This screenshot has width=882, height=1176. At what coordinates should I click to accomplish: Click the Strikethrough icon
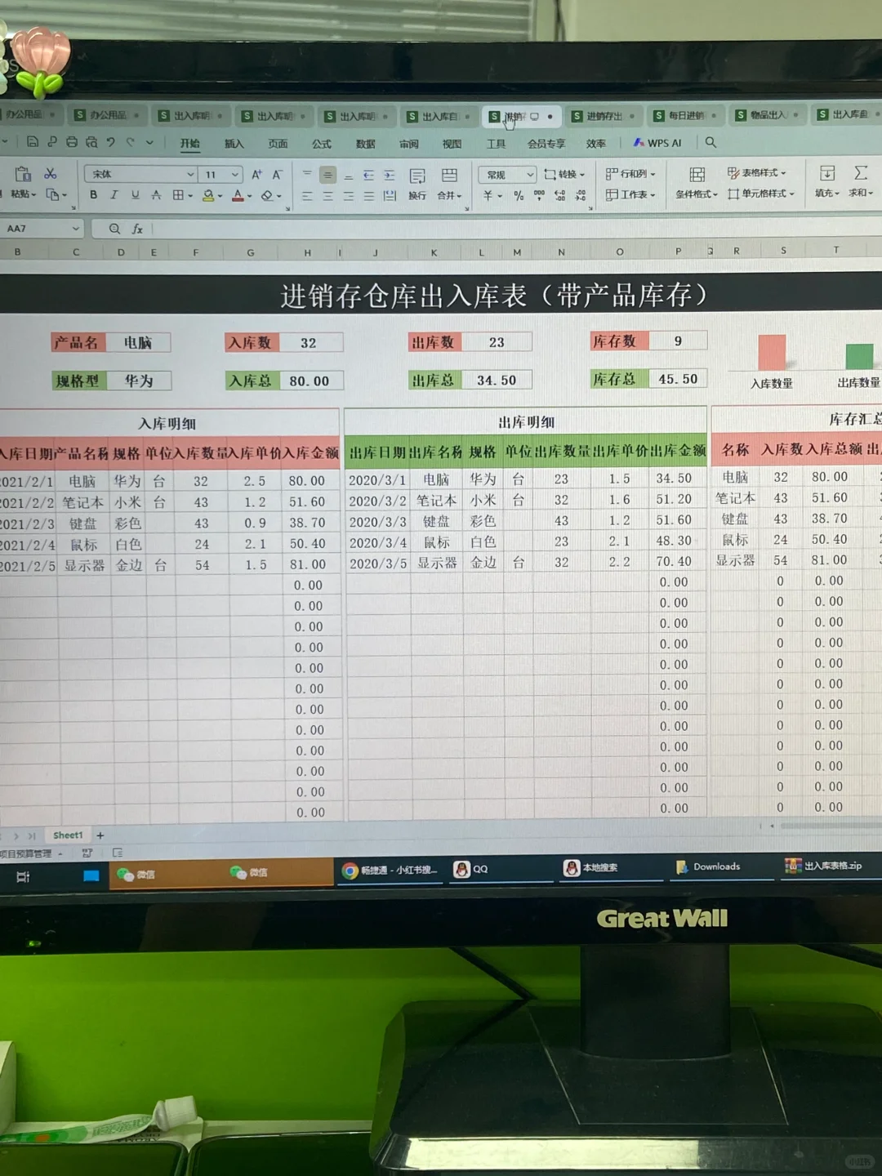157,195
